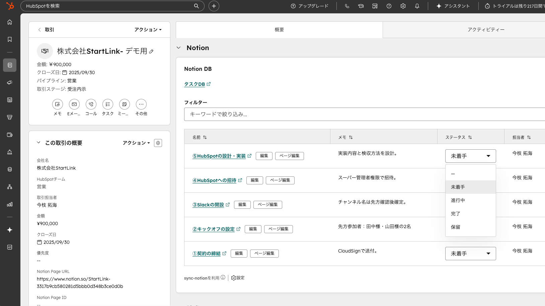This screenshot has height=306, width=545.
Task: Switch to the 概要 tab
Action: 279,30
